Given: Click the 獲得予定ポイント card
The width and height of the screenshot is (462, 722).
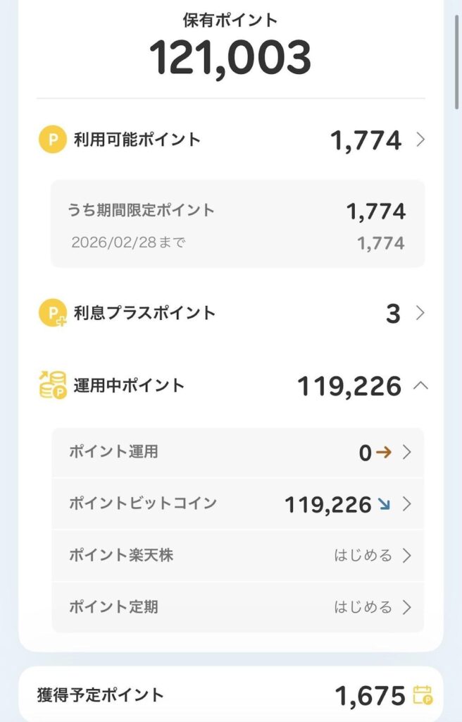Looking at the screenshot, I should [231, 695].
